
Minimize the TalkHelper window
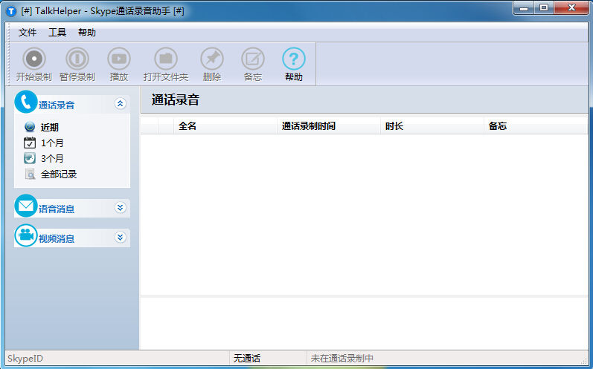click(x=524, y=8)
